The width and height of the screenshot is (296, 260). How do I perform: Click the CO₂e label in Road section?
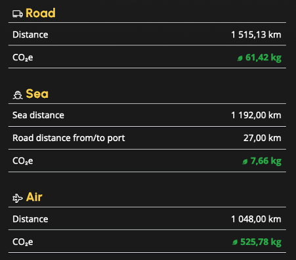23,58
